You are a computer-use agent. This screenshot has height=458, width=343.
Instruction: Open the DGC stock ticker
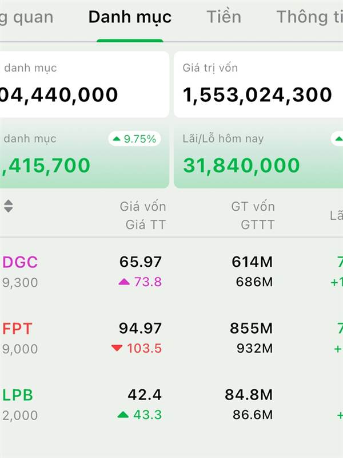tap(21, 262)
